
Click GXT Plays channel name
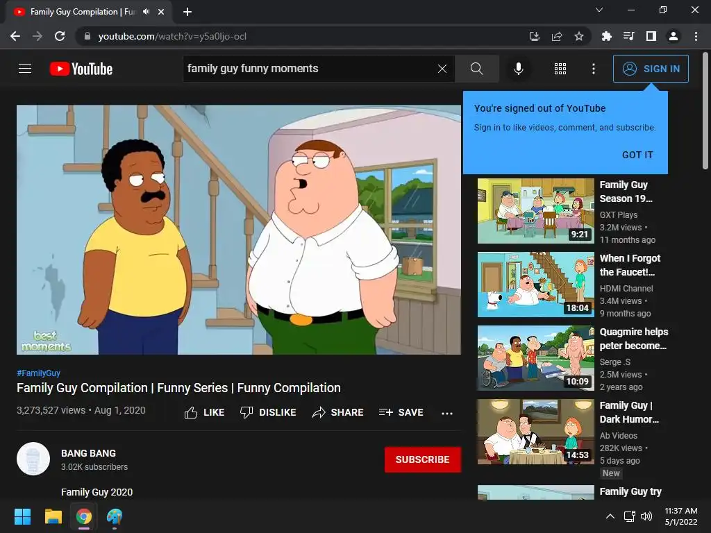[619, 215]
